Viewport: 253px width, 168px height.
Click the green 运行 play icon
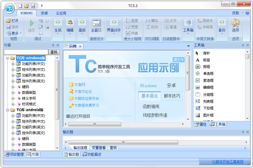[32, 23]
